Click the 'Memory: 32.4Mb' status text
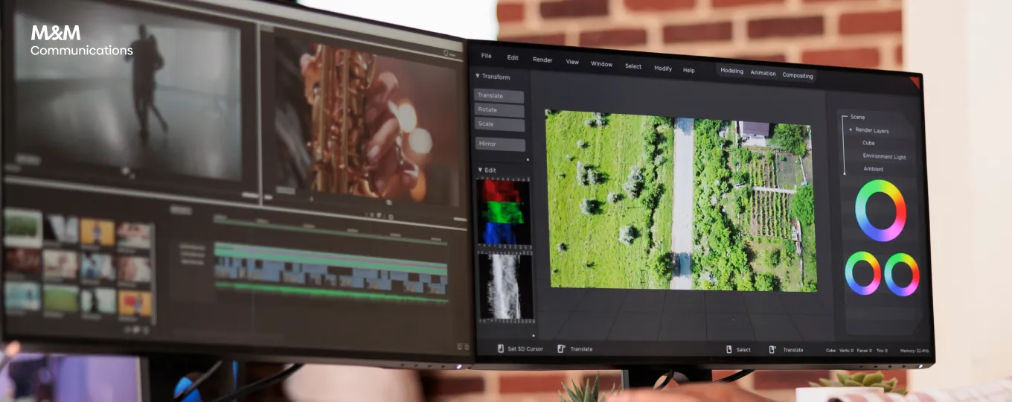Screen dimensions: 1012x402 tap(914, 351)
